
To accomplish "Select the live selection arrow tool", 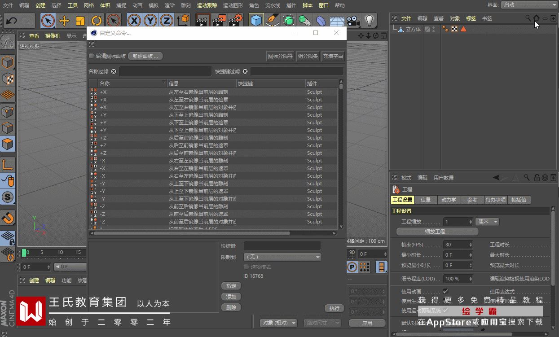I will coord(48,21).
